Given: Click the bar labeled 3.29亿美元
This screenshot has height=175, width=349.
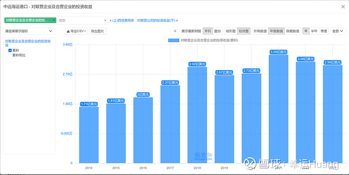Looking at the screenshot, I should tap(278, 109).
